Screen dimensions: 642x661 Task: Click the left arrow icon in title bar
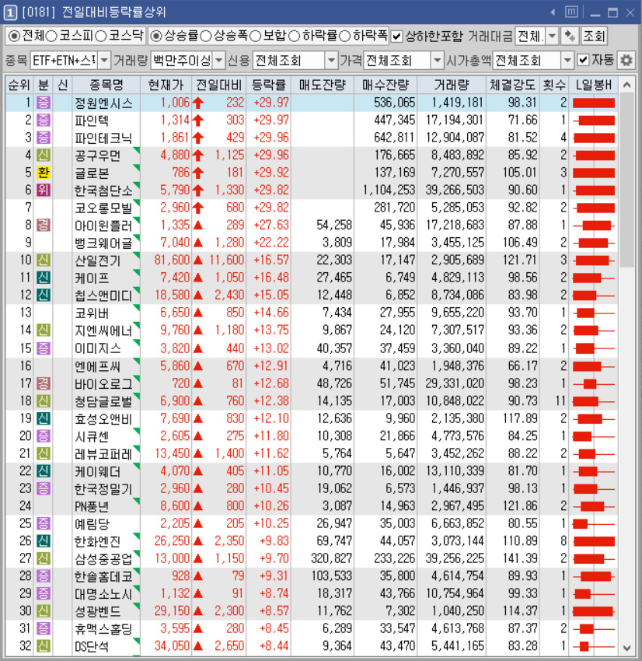(x=553, y=12)
